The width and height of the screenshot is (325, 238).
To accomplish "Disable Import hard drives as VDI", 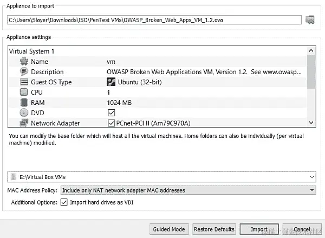I will point(64,202).
